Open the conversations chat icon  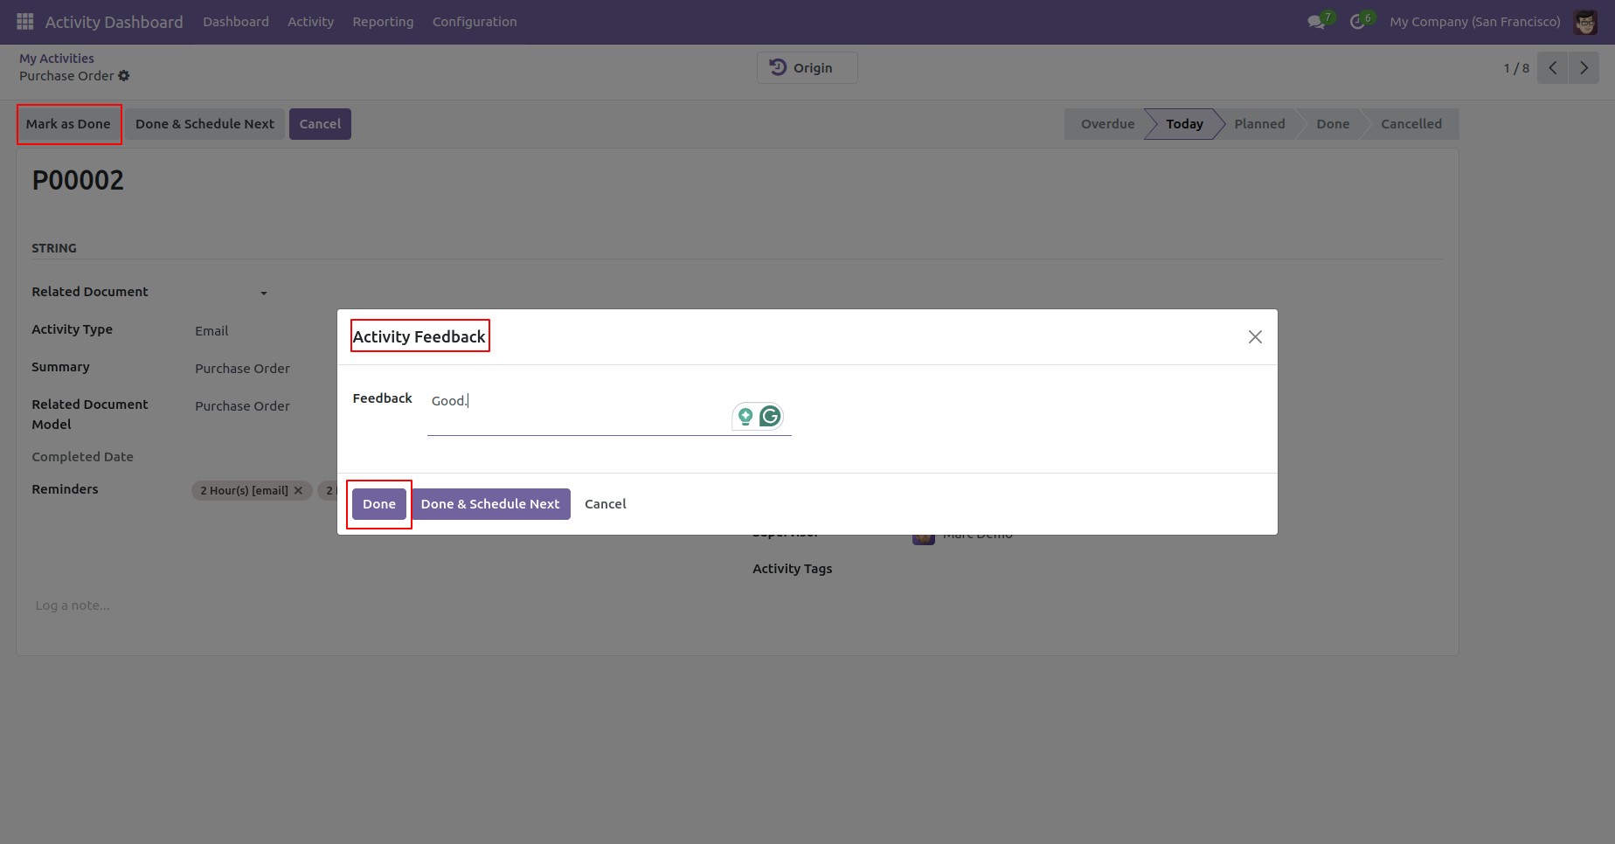pos(1316,21)
